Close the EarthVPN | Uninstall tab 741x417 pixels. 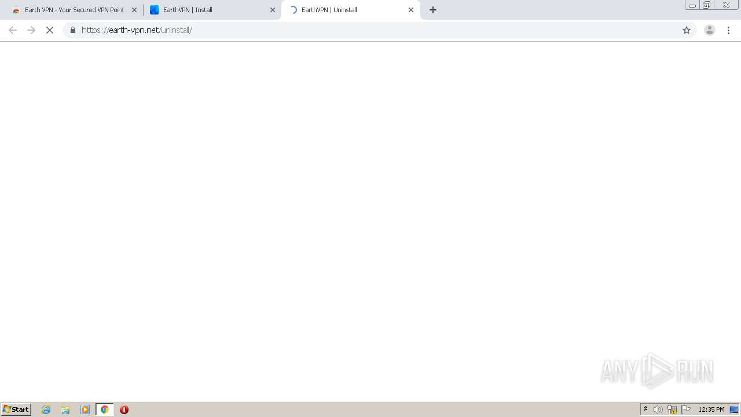411,10
